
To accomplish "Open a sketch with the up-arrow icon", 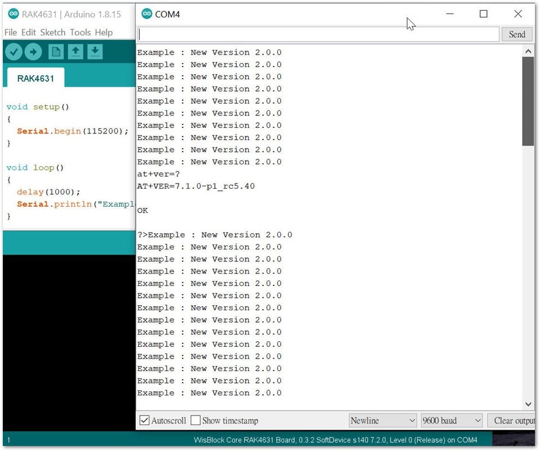I will 76,52.
